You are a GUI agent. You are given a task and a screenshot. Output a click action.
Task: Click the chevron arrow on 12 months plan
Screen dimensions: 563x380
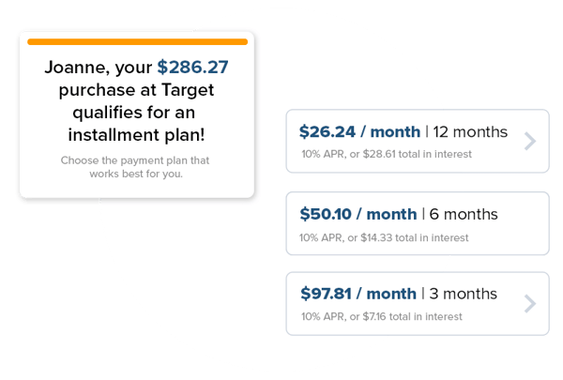pos(530,141)
